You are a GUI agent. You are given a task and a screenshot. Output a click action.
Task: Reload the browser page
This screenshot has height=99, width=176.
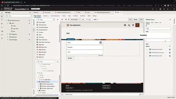pyautogui.click(x=8, y=5)
